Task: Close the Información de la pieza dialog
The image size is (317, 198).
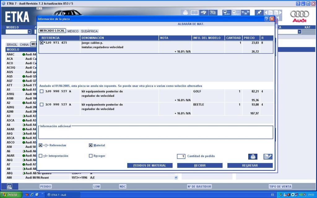Action: pyautogui.click(x=272, y=19)
